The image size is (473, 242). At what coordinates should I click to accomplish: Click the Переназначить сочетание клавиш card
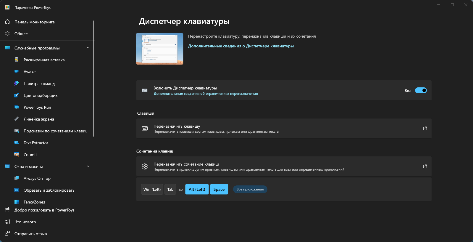click(284, 166)
